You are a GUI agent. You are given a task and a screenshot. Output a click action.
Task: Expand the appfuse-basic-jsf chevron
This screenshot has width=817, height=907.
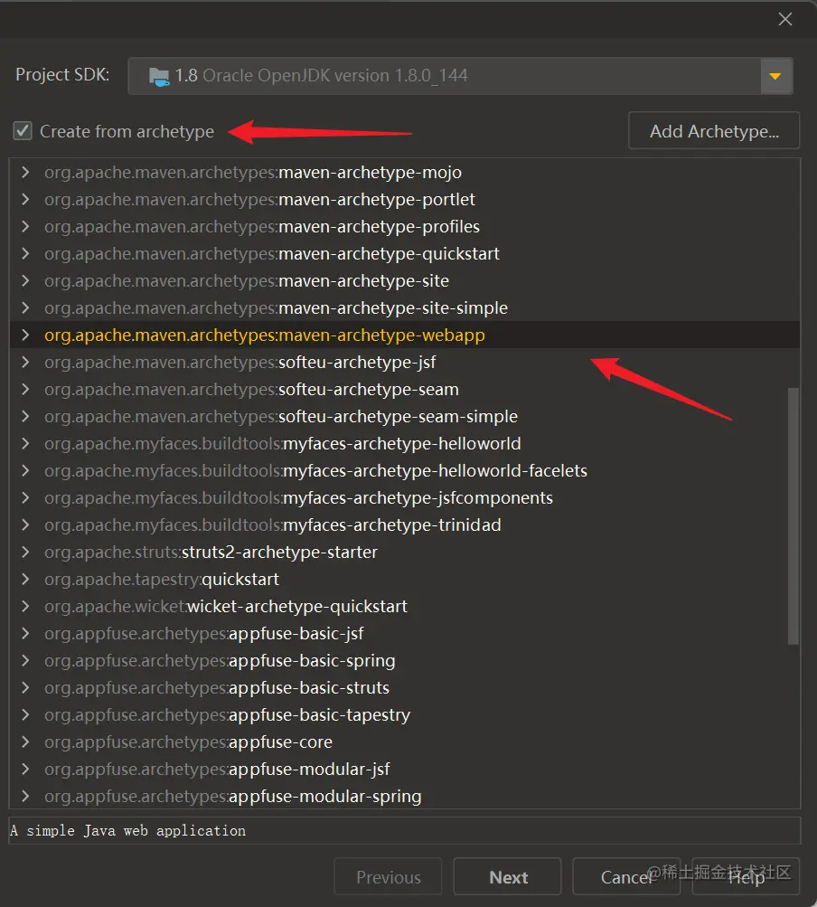point(25,633)
